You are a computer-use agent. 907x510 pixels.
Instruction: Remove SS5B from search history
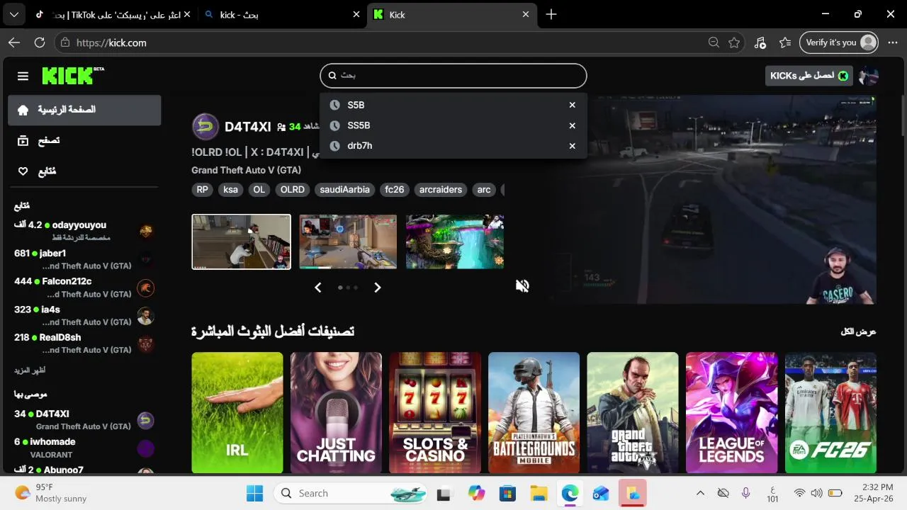coord(572,125)
